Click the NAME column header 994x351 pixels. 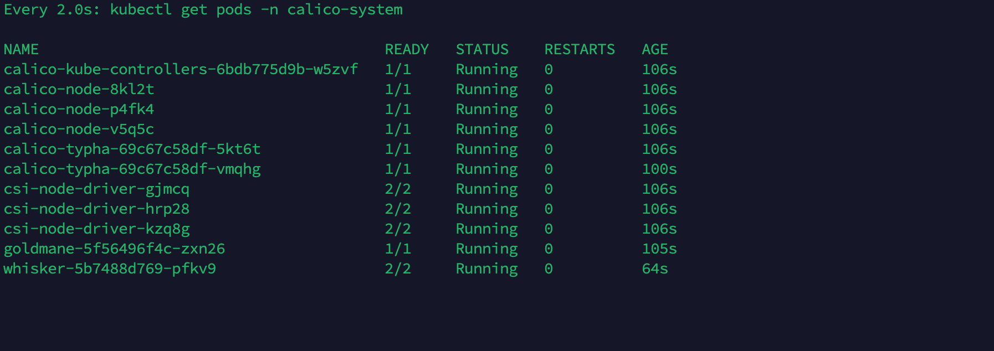click(21, 49)
